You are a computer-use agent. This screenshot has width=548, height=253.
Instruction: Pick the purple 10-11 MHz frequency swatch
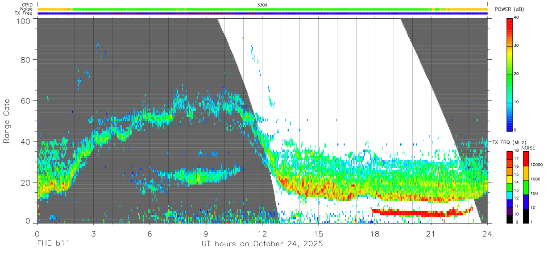[510, 211]
